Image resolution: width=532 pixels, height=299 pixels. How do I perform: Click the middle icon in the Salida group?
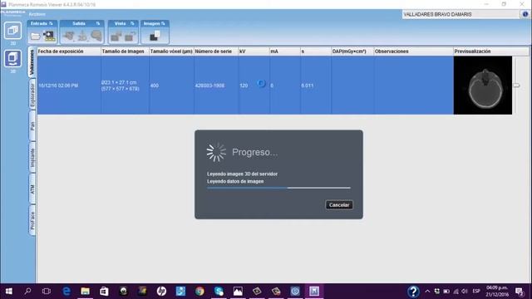82,36
